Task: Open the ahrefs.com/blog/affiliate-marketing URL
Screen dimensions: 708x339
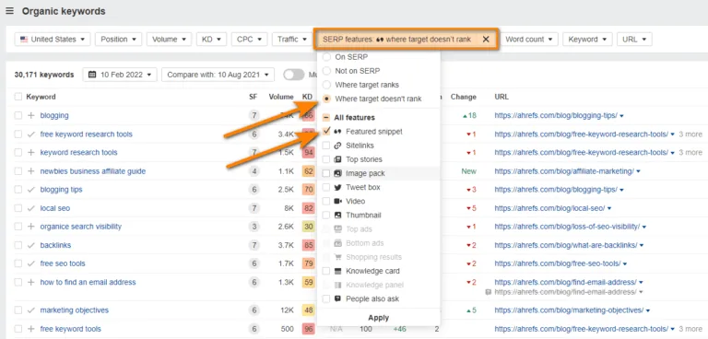Action: click(564, 171)
